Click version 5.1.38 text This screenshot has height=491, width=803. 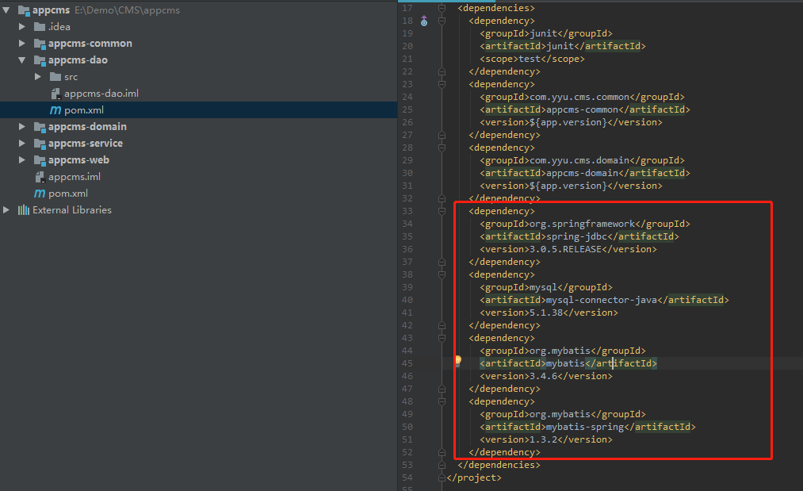546,313
